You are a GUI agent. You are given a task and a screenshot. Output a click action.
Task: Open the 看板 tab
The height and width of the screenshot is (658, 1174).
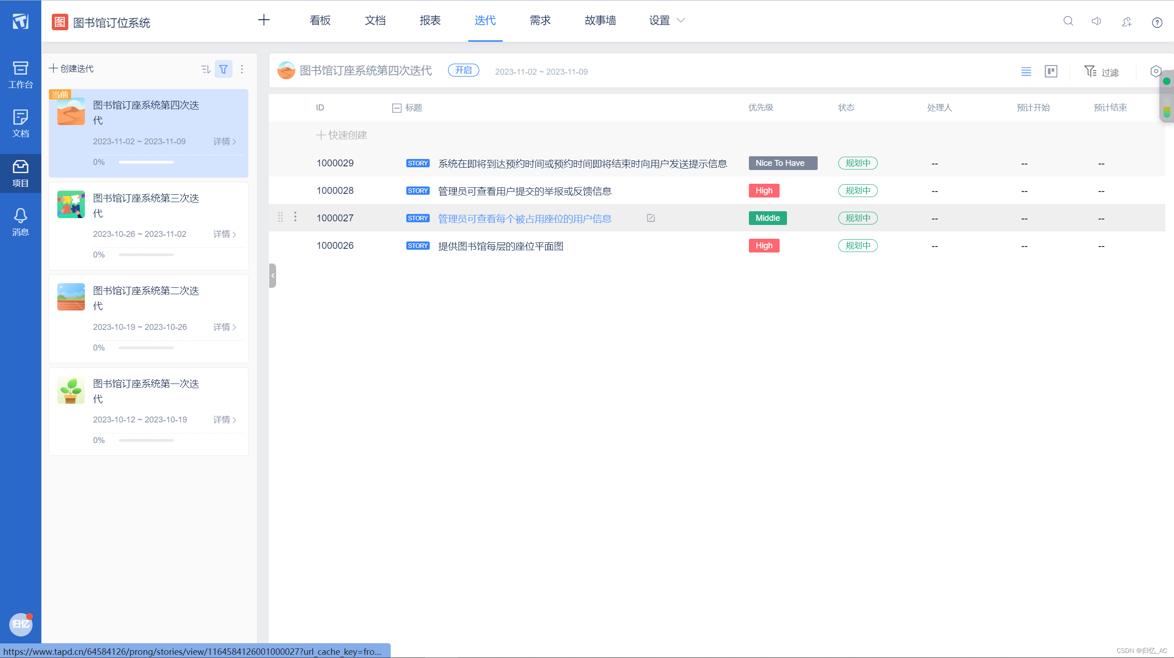coord(320,21)
